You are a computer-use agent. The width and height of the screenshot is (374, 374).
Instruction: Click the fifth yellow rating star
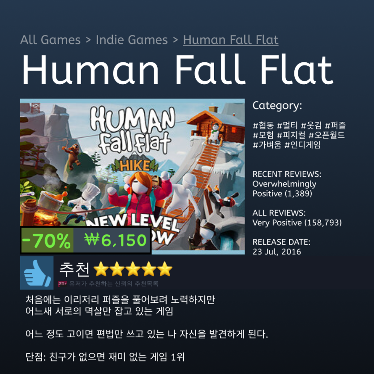(x=165, y=269)
